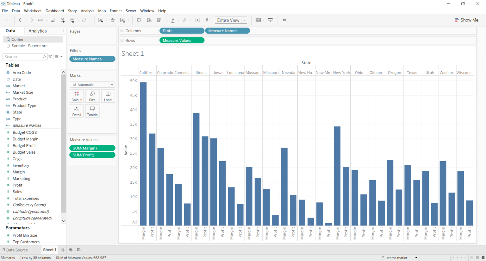486x261 pixels.
Task: Undo with the back arrow icon
Action: coord(21,20)
